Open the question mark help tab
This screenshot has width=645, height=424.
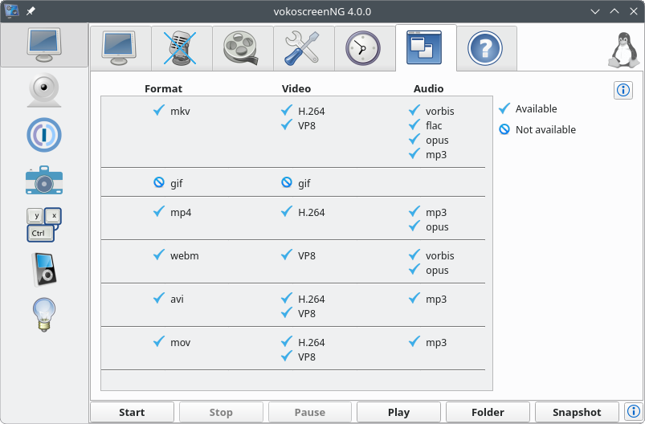click(x=486, y=48)
